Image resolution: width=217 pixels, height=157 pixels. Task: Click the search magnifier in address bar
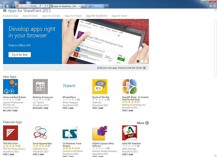click(x=40, y=6)
